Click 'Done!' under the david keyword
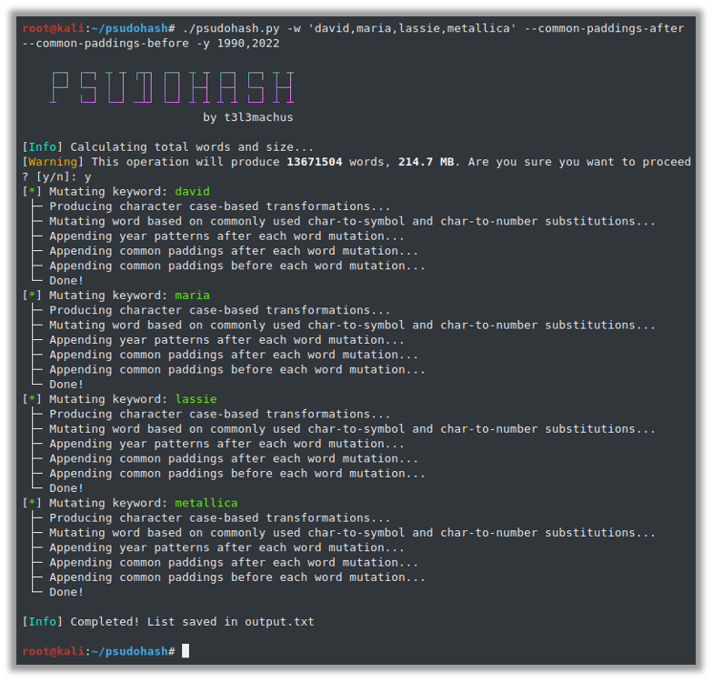The width and height of the screenshot is (713, 682). [66, 280]
